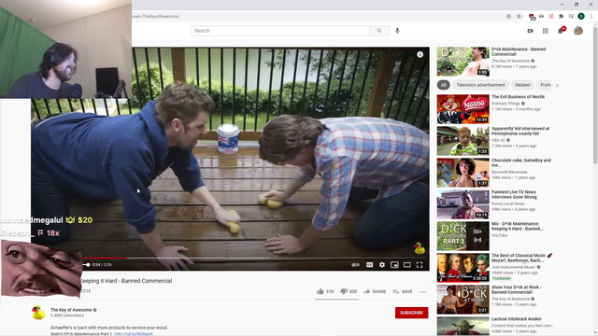Focus the YouTube Search field
The width and height of the screenshot is (598, 336).
(280, 31)
